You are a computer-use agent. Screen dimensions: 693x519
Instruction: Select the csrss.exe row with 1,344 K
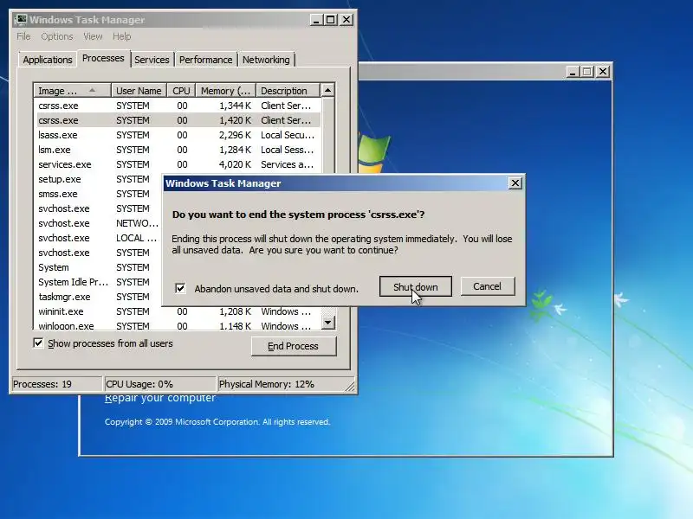177,106
